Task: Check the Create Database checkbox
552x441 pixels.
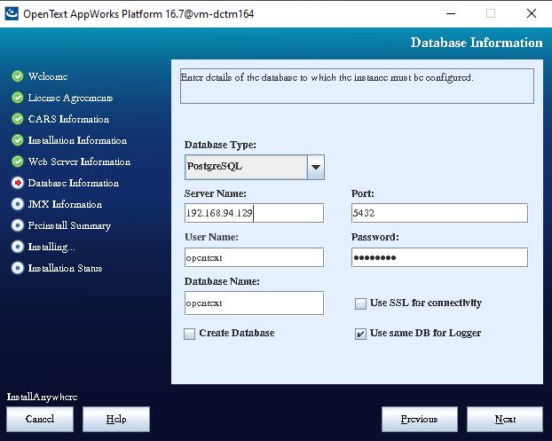Action: click(x=189, y=334)
